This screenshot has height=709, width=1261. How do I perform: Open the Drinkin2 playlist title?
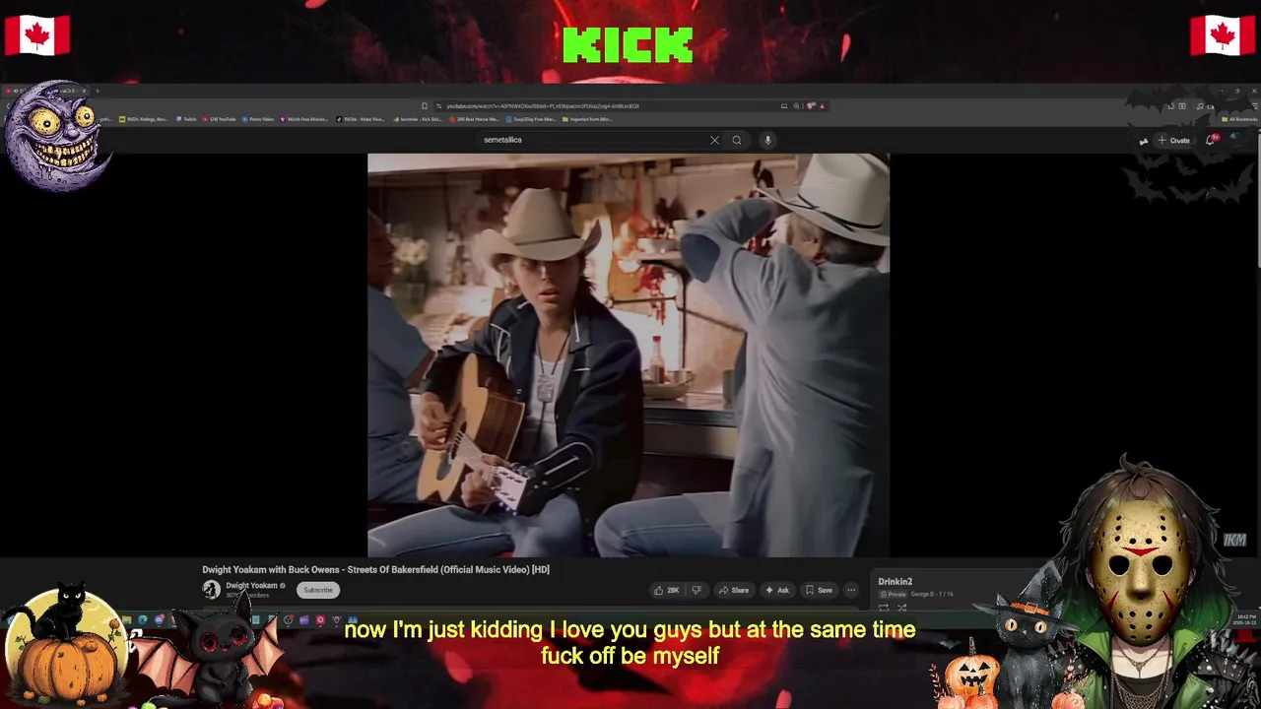tap(896, 582)
